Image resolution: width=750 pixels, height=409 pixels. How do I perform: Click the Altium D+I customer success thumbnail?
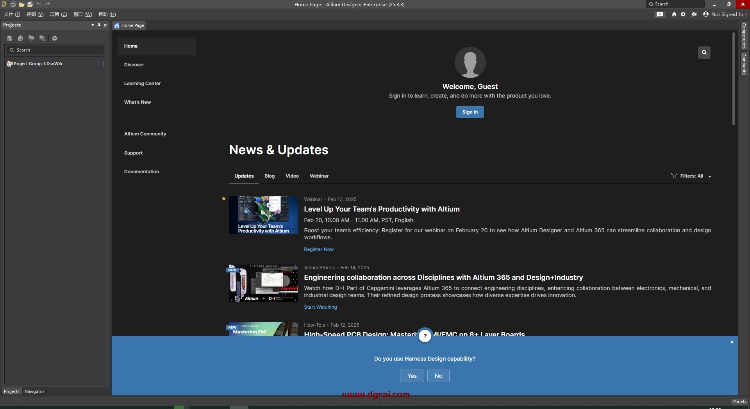(263, 283)
